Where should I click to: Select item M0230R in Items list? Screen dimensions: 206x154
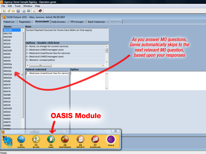(x=12, y=37)
